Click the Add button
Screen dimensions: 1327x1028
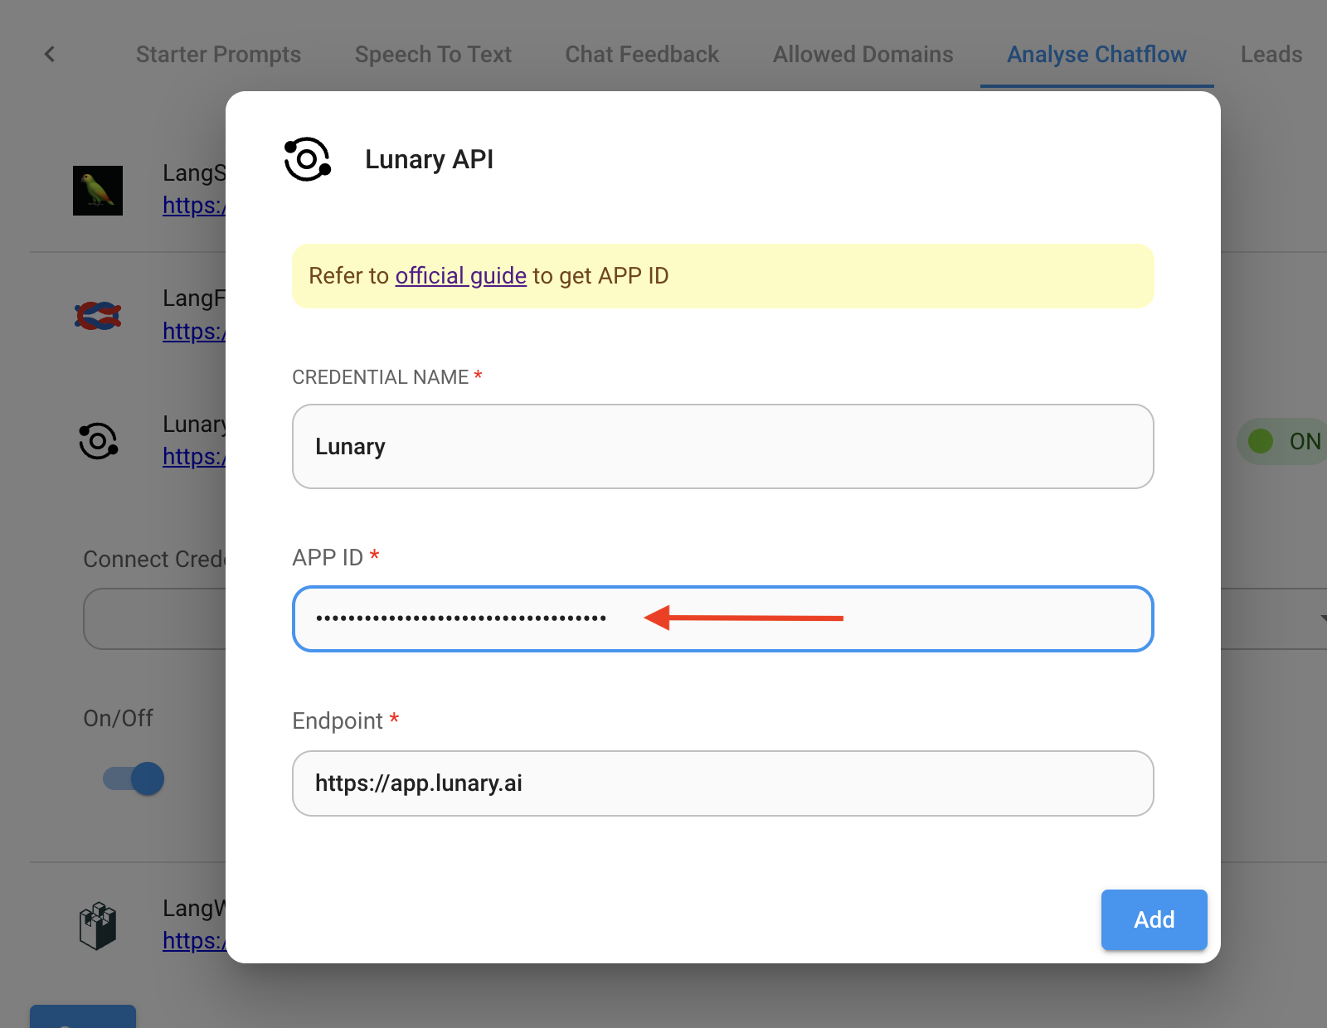(x=1154, y=919)
